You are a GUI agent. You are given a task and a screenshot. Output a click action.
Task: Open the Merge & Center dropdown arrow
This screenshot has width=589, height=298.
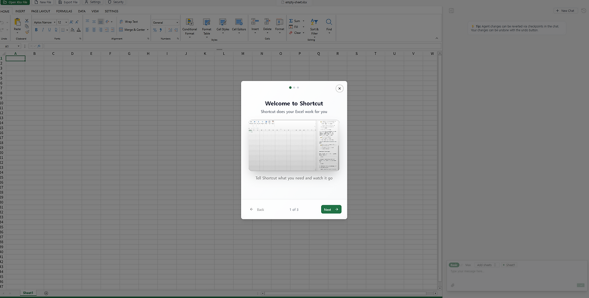coord(148,30)
